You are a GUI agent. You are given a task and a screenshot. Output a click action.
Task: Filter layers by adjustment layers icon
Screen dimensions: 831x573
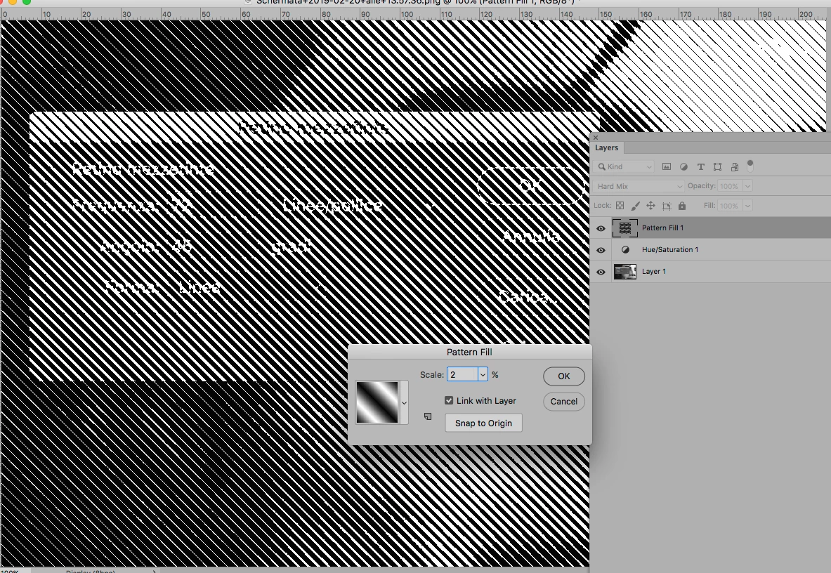683,166
